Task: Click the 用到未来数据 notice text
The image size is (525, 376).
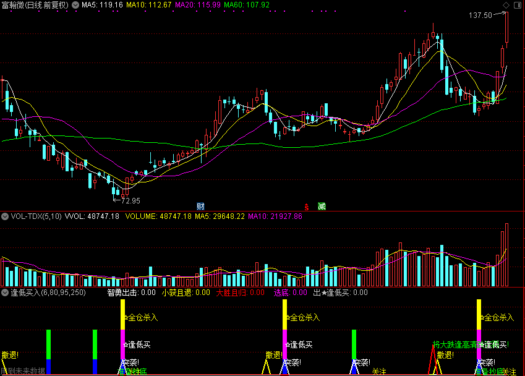Action: 23,371
